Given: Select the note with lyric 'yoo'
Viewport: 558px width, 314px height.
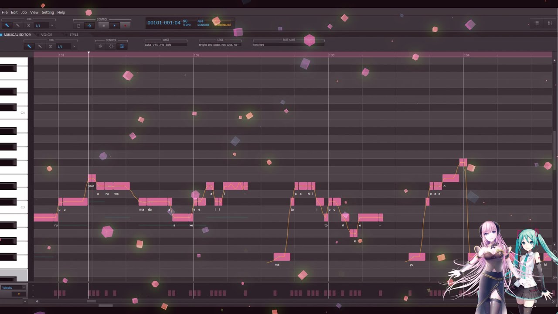Looking at the screenshot, I should point(92,178).
